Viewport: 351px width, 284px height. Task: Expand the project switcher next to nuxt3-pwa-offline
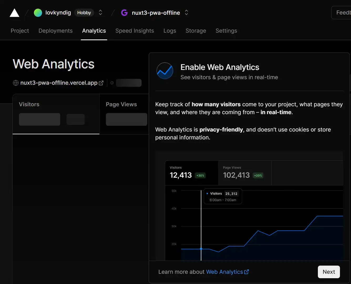186,12
